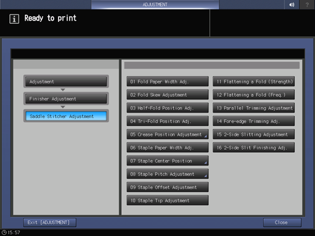Open 16 2-Side Slit Finishing Adj.

pos(253,148)
